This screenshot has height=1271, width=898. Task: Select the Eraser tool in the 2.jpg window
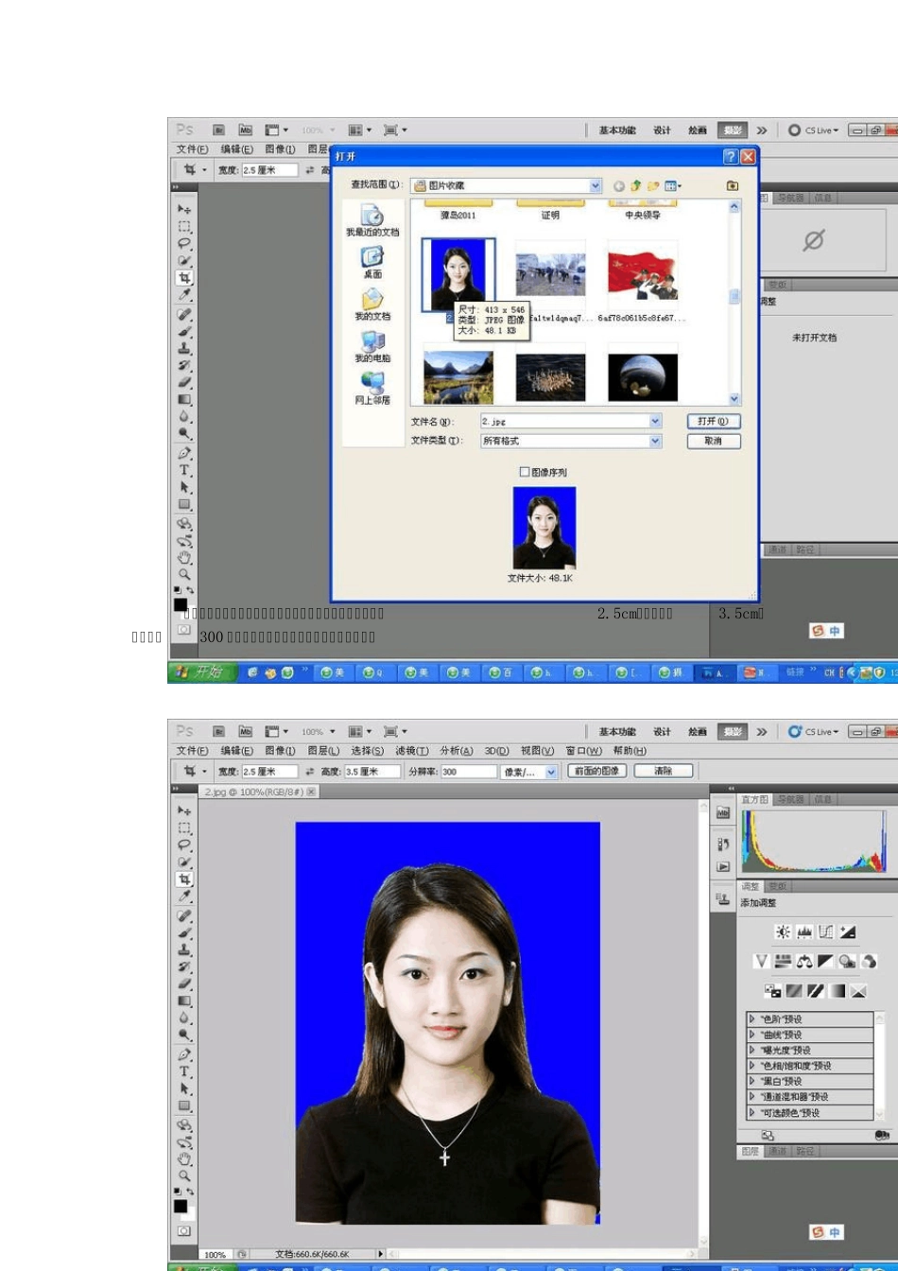(x=184, y=984)
